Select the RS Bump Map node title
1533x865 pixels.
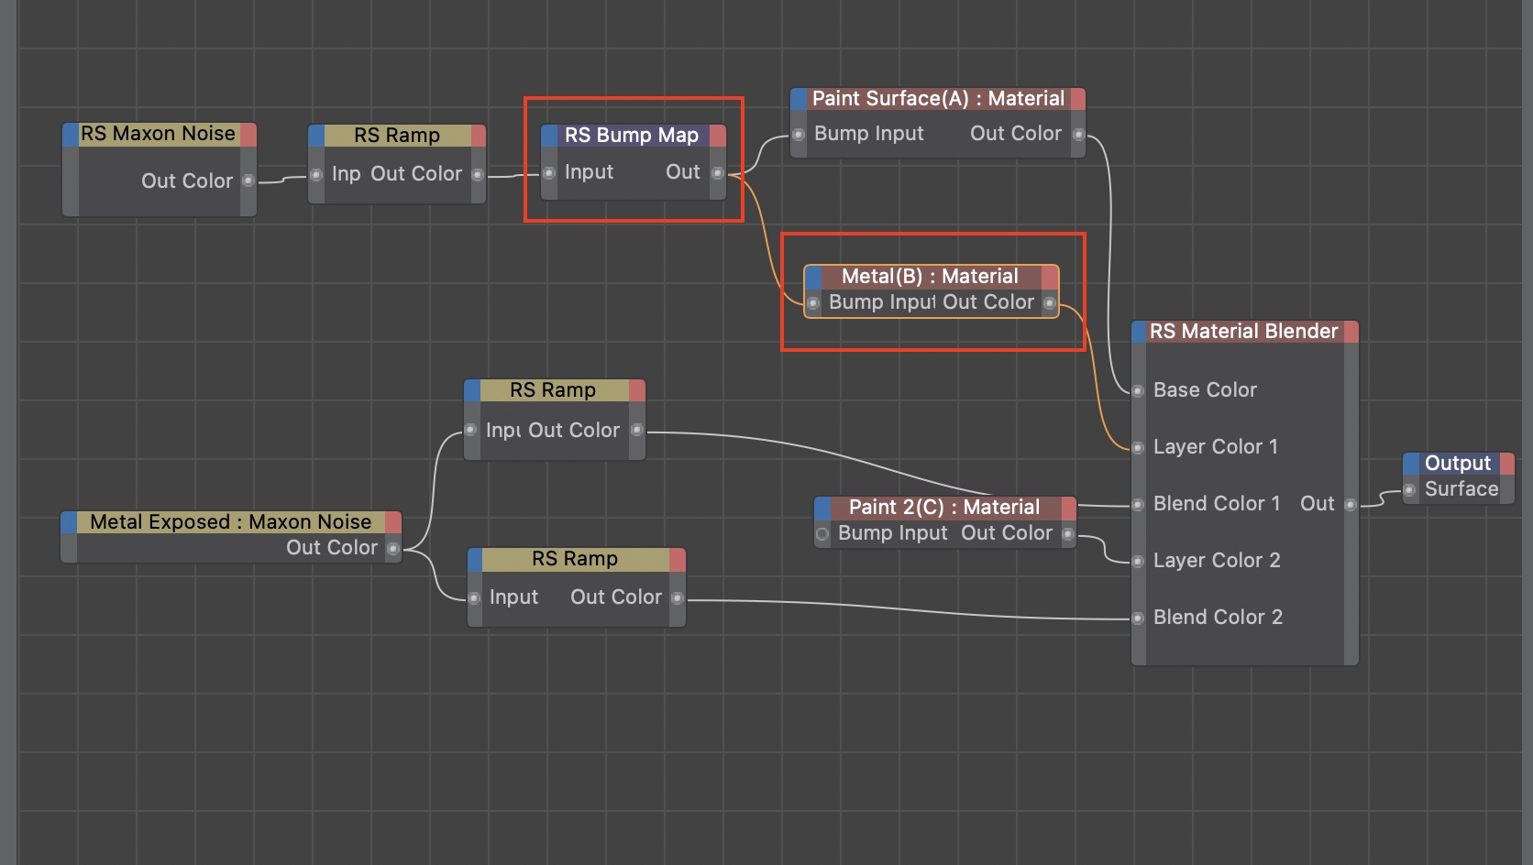point(632,136)
